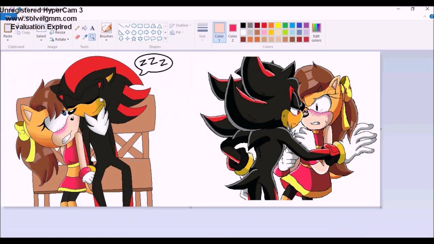The image size is (434, 244).
Task: Click the Brushes icon
Action: 106,28
